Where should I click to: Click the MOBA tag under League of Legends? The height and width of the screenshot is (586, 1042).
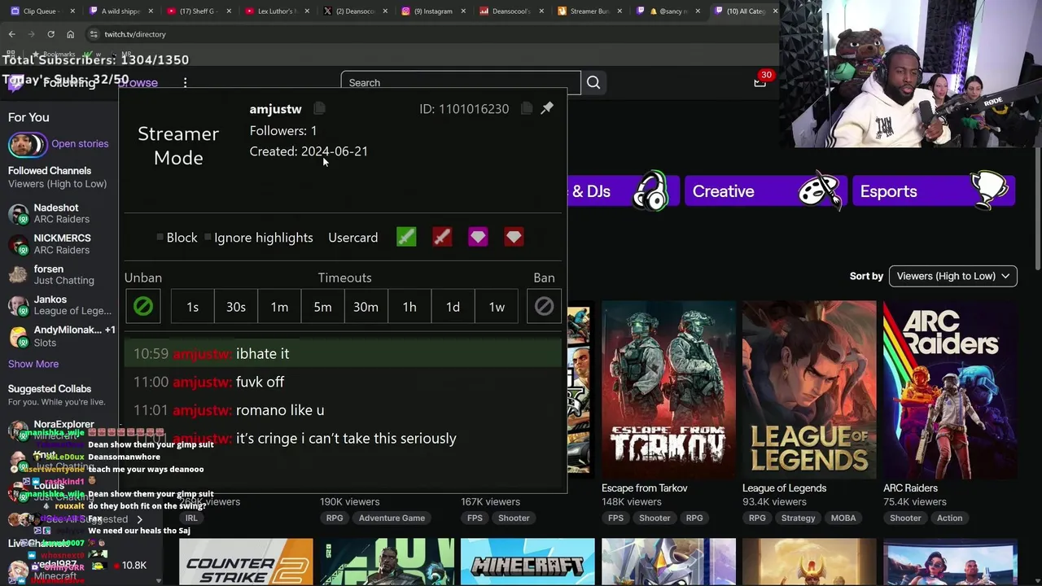click(x=843, y=518)
